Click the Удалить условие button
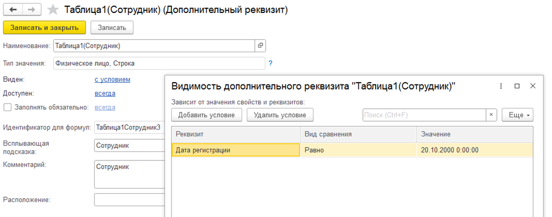This screenshot has height=217, width=552. (280, 115)
